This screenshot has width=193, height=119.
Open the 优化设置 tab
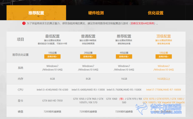point(156,13)
